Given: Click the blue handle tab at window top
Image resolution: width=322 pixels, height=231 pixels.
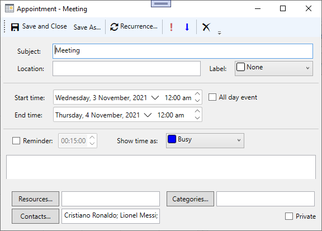Looking at the screenshot, I should [161, 3].
